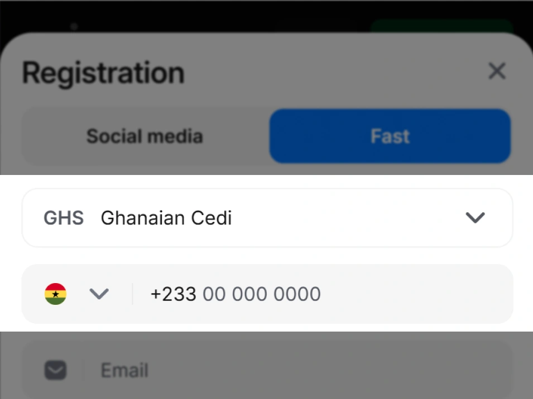This screenshot has height=399, width=533.
Task: Expand the country code chevron beside flag
Action: (99, 294)
